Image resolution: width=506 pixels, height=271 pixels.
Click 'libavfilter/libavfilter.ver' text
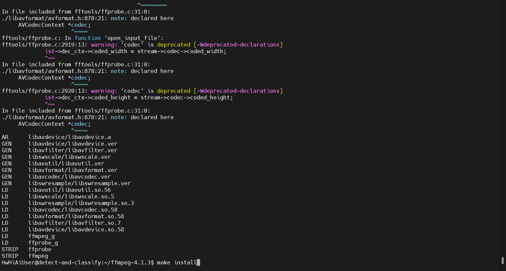click(73, 150)
